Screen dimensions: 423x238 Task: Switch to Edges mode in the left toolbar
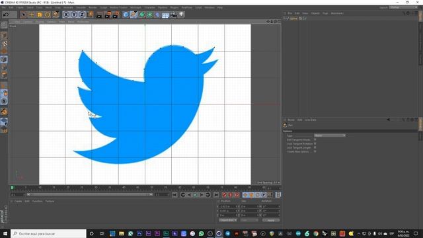[x=4, y=67]
